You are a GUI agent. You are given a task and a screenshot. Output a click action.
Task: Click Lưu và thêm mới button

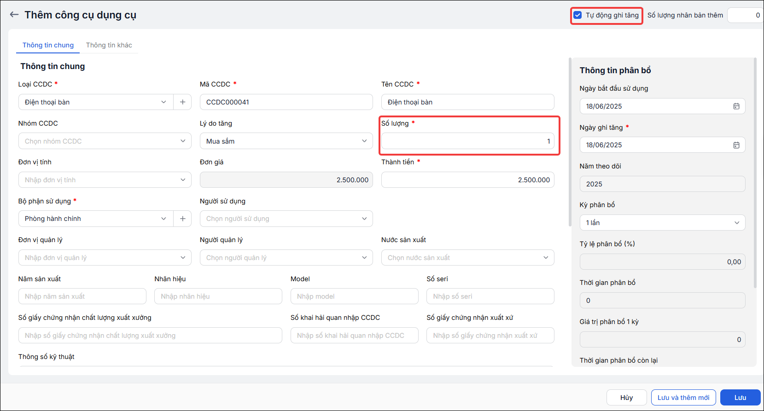click(683, 398)
